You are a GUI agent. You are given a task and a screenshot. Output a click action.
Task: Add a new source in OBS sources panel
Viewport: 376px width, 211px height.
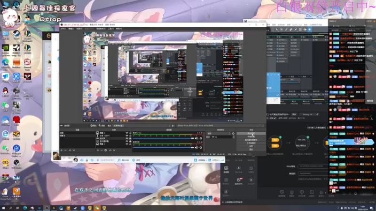click(98, 150)
